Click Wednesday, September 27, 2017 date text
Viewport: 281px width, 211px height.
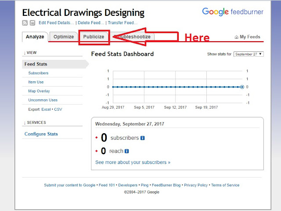pyautogui.click(x=130, y=124)
